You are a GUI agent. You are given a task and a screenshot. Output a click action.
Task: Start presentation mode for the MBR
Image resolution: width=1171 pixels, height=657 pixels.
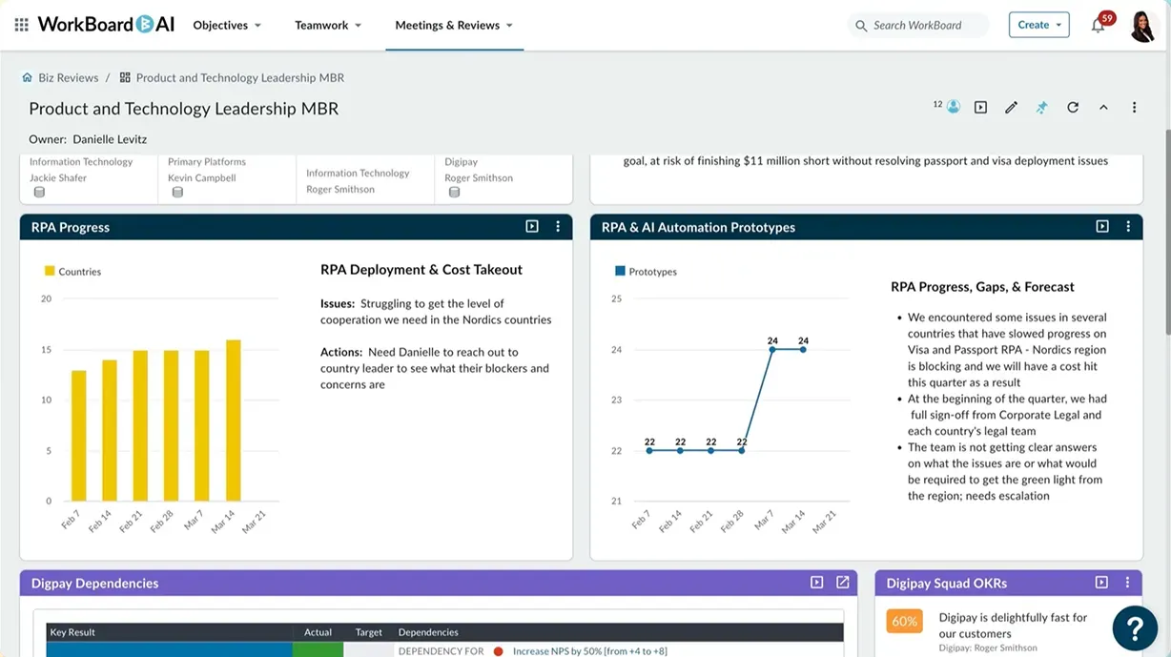(980, 108)
